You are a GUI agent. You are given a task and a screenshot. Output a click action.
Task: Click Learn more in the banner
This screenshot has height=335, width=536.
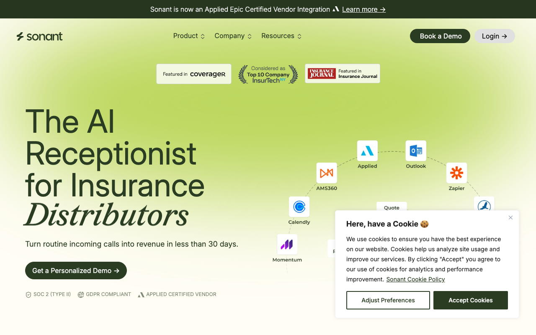point(364,9)
